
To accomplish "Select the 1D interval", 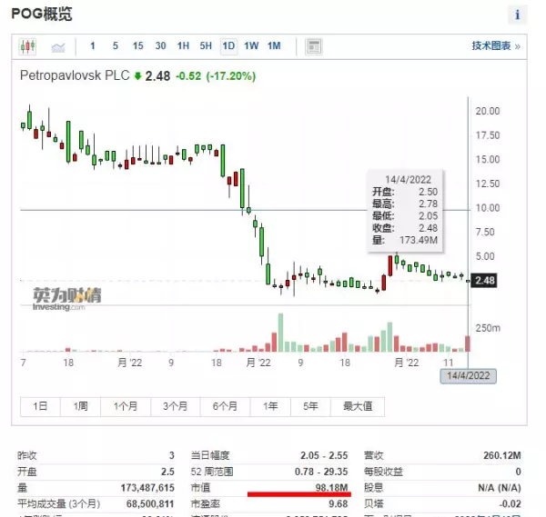I will 228,46.
